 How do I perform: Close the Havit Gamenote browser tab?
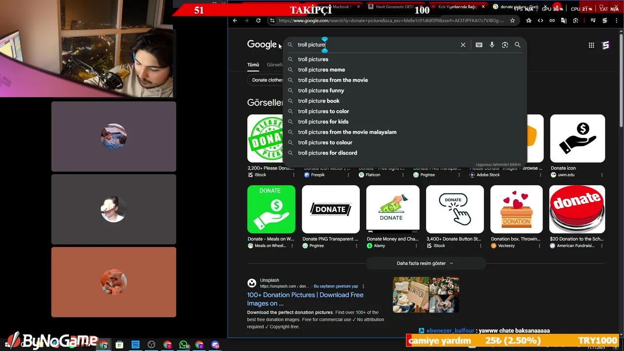(421, 7)
